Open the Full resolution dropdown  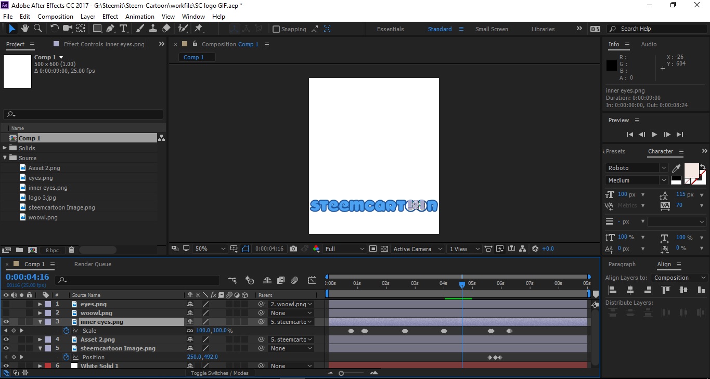click(x=345, y=249)
